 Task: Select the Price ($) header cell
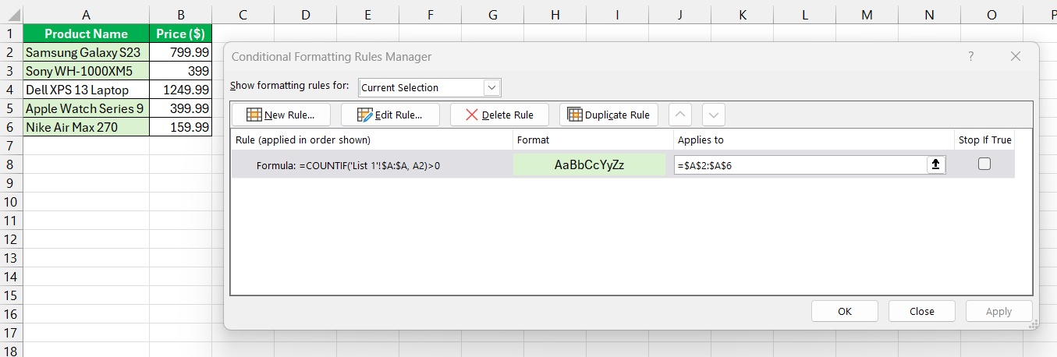181,34
